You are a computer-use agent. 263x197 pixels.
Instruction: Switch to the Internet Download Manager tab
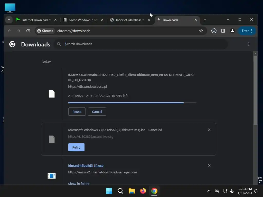(x=36, y=20)
